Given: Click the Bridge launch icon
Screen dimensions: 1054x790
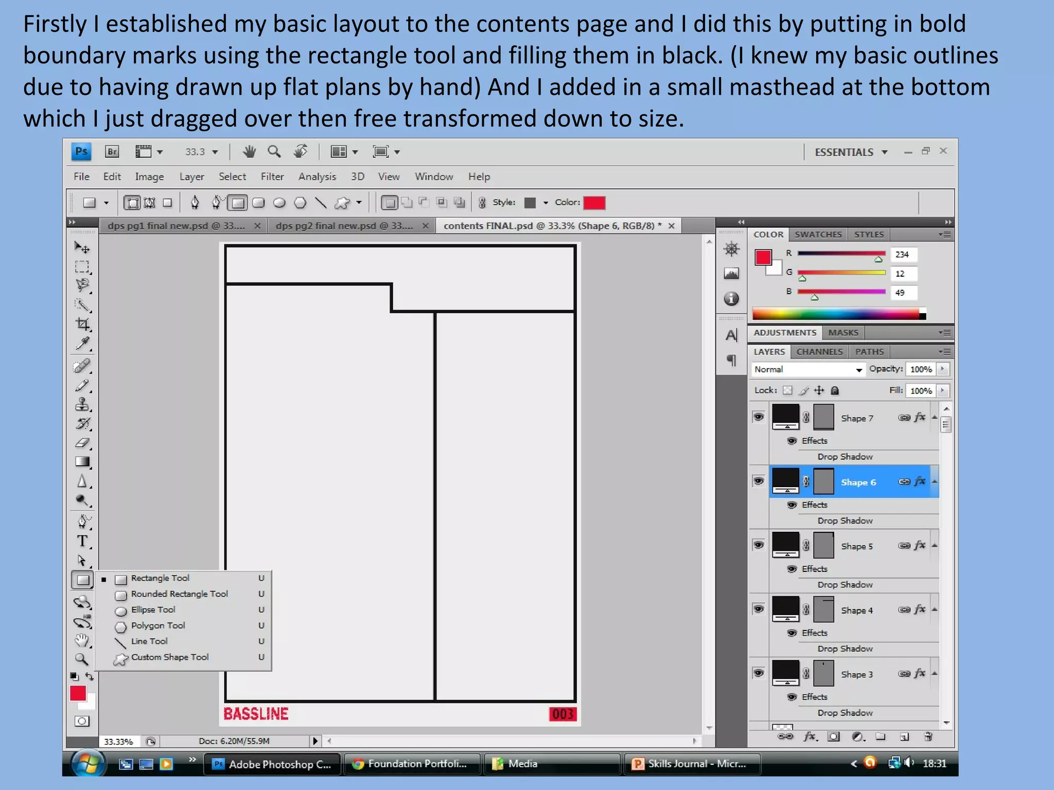Looking at the screenshot, I should 112,152.
